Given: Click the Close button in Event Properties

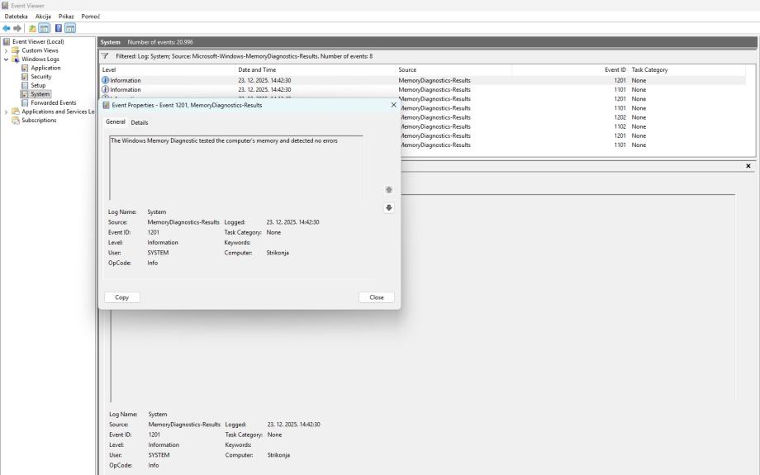Looking at the screenshot, I should pyautogui.click(x=377, y=297).
